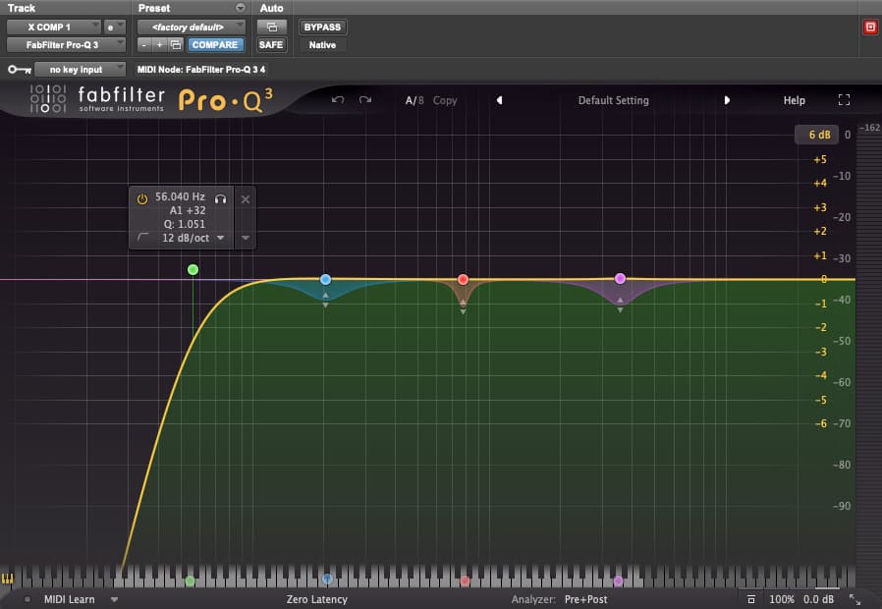
Task: Click Copy next to A/B
Action: point(444,100)
